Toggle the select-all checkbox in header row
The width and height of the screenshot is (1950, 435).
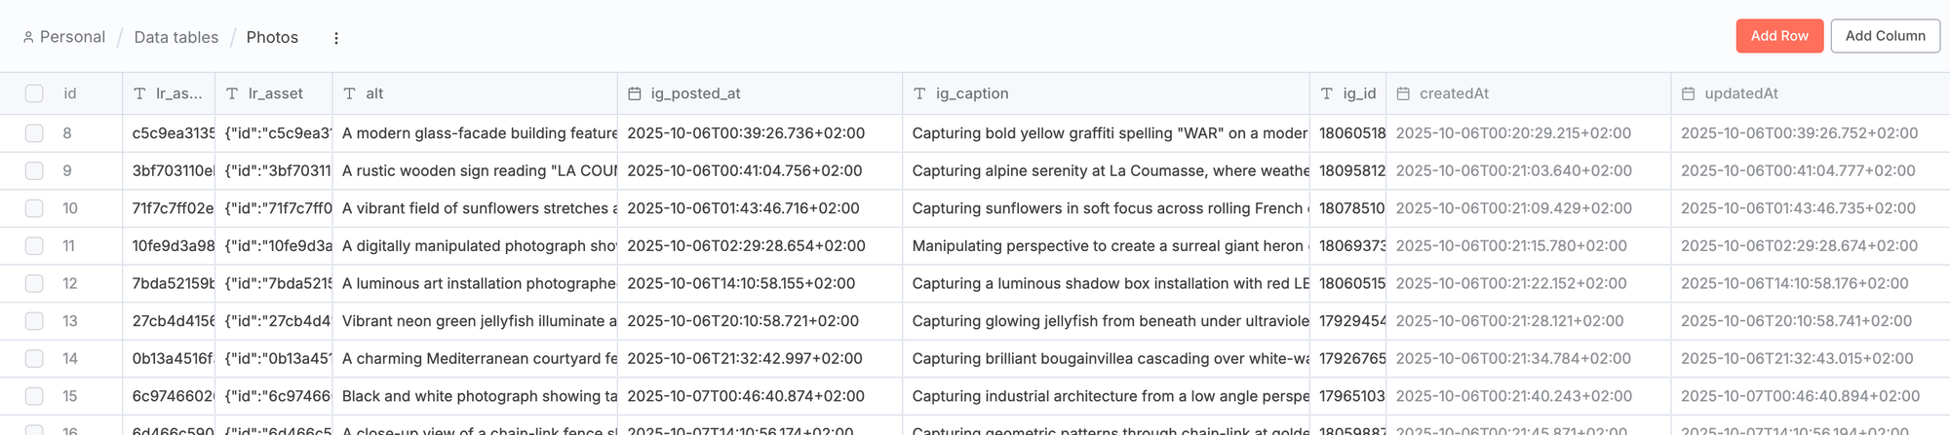click(34, 93)
